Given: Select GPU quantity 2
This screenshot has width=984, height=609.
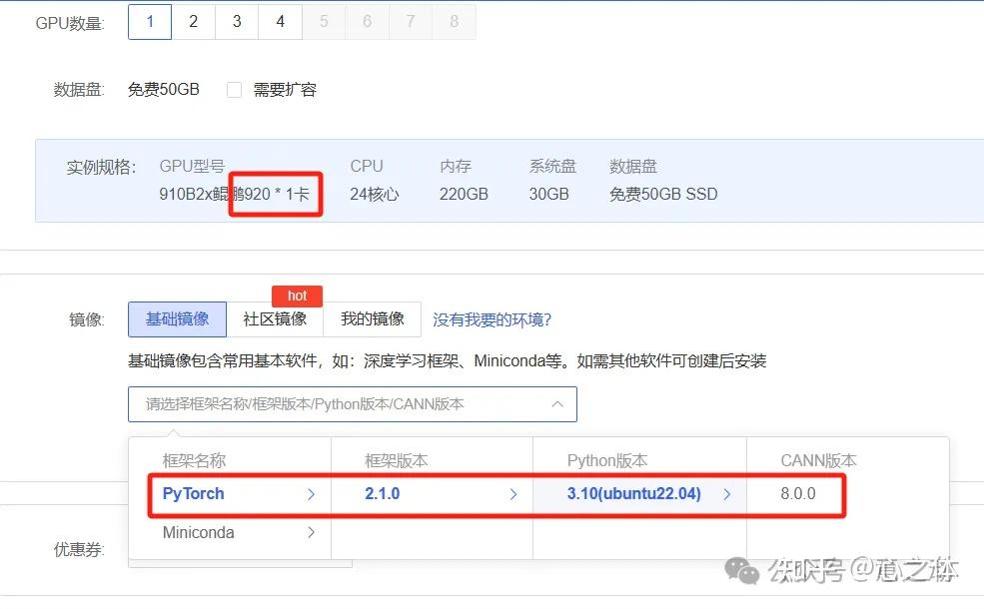Looking at the screenshot, I should point(193,21).
